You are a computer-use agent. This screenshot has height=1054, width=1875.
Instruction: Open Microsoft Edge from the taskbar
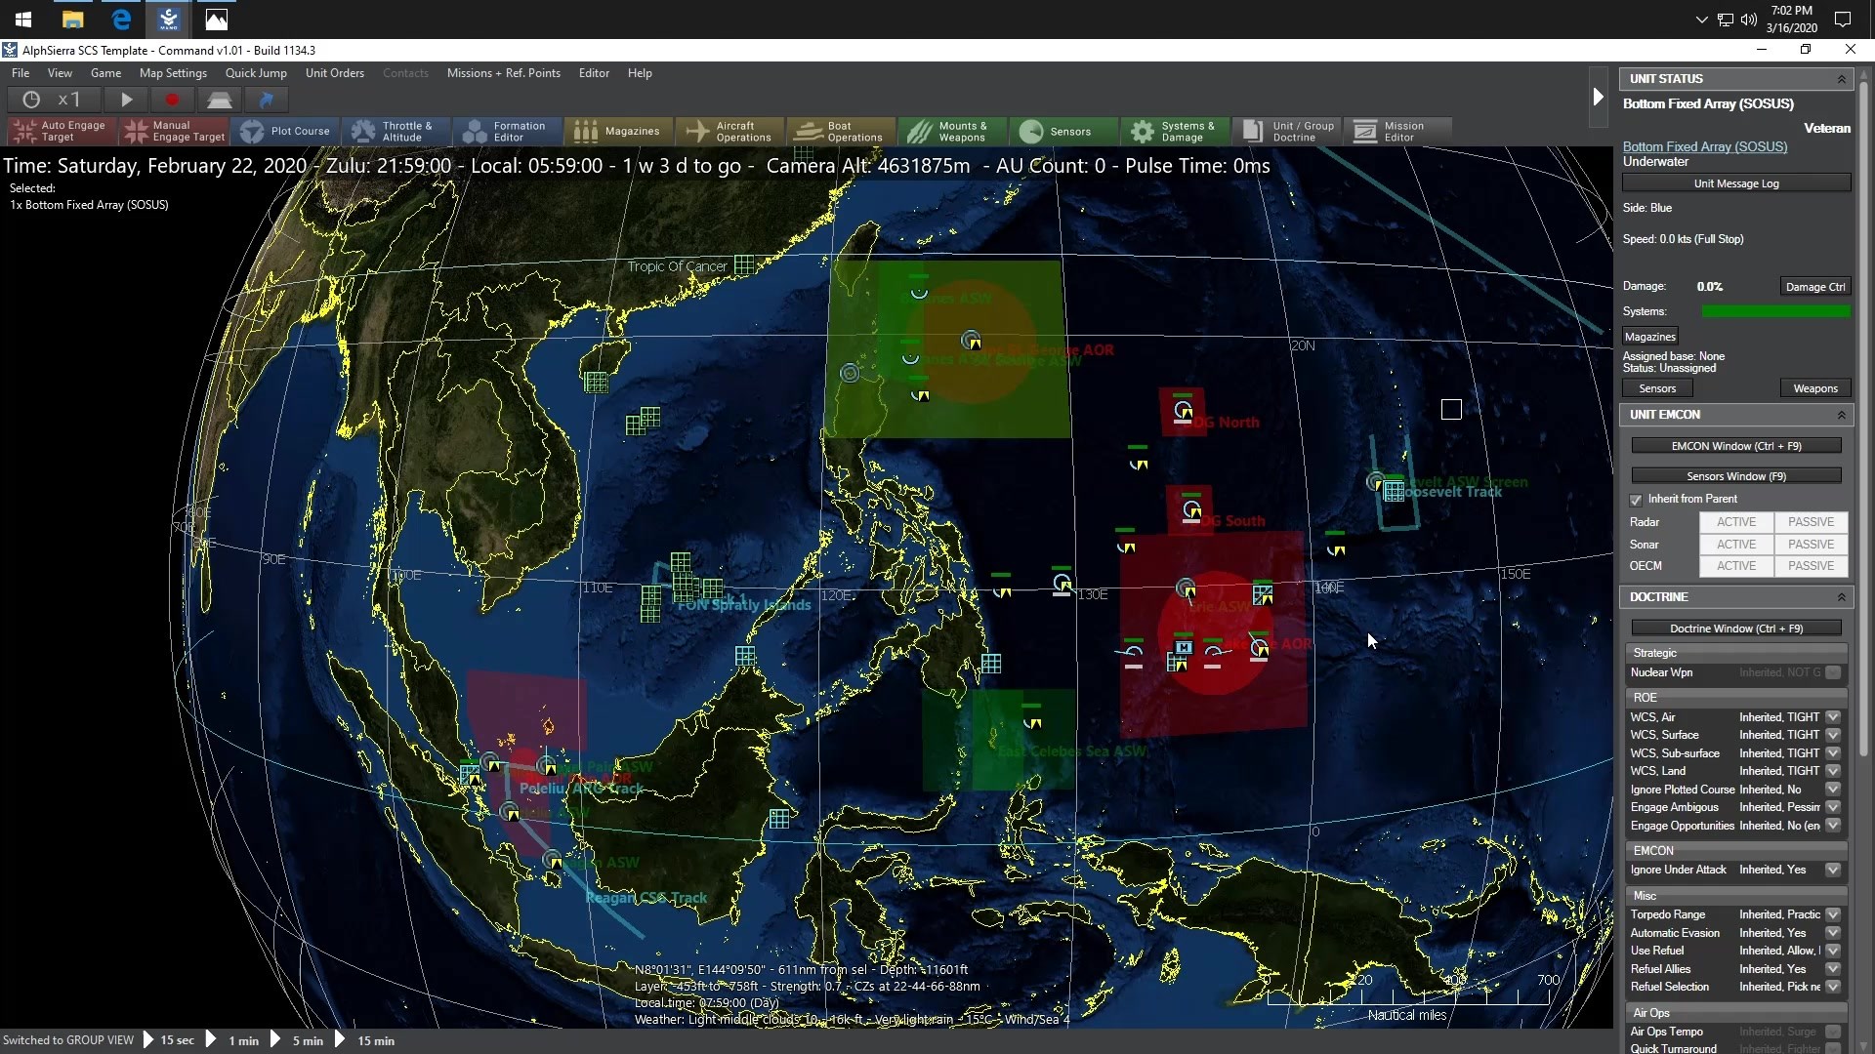121,20
